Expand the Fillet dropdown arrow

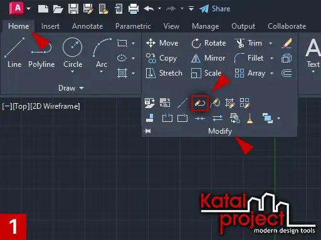(271, 58)
